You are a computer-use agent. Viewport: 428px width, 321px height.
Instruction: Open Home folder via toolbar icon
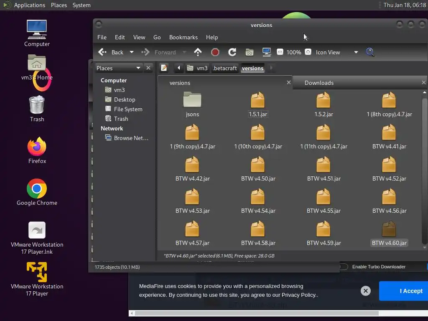click(x=250, y=52)
